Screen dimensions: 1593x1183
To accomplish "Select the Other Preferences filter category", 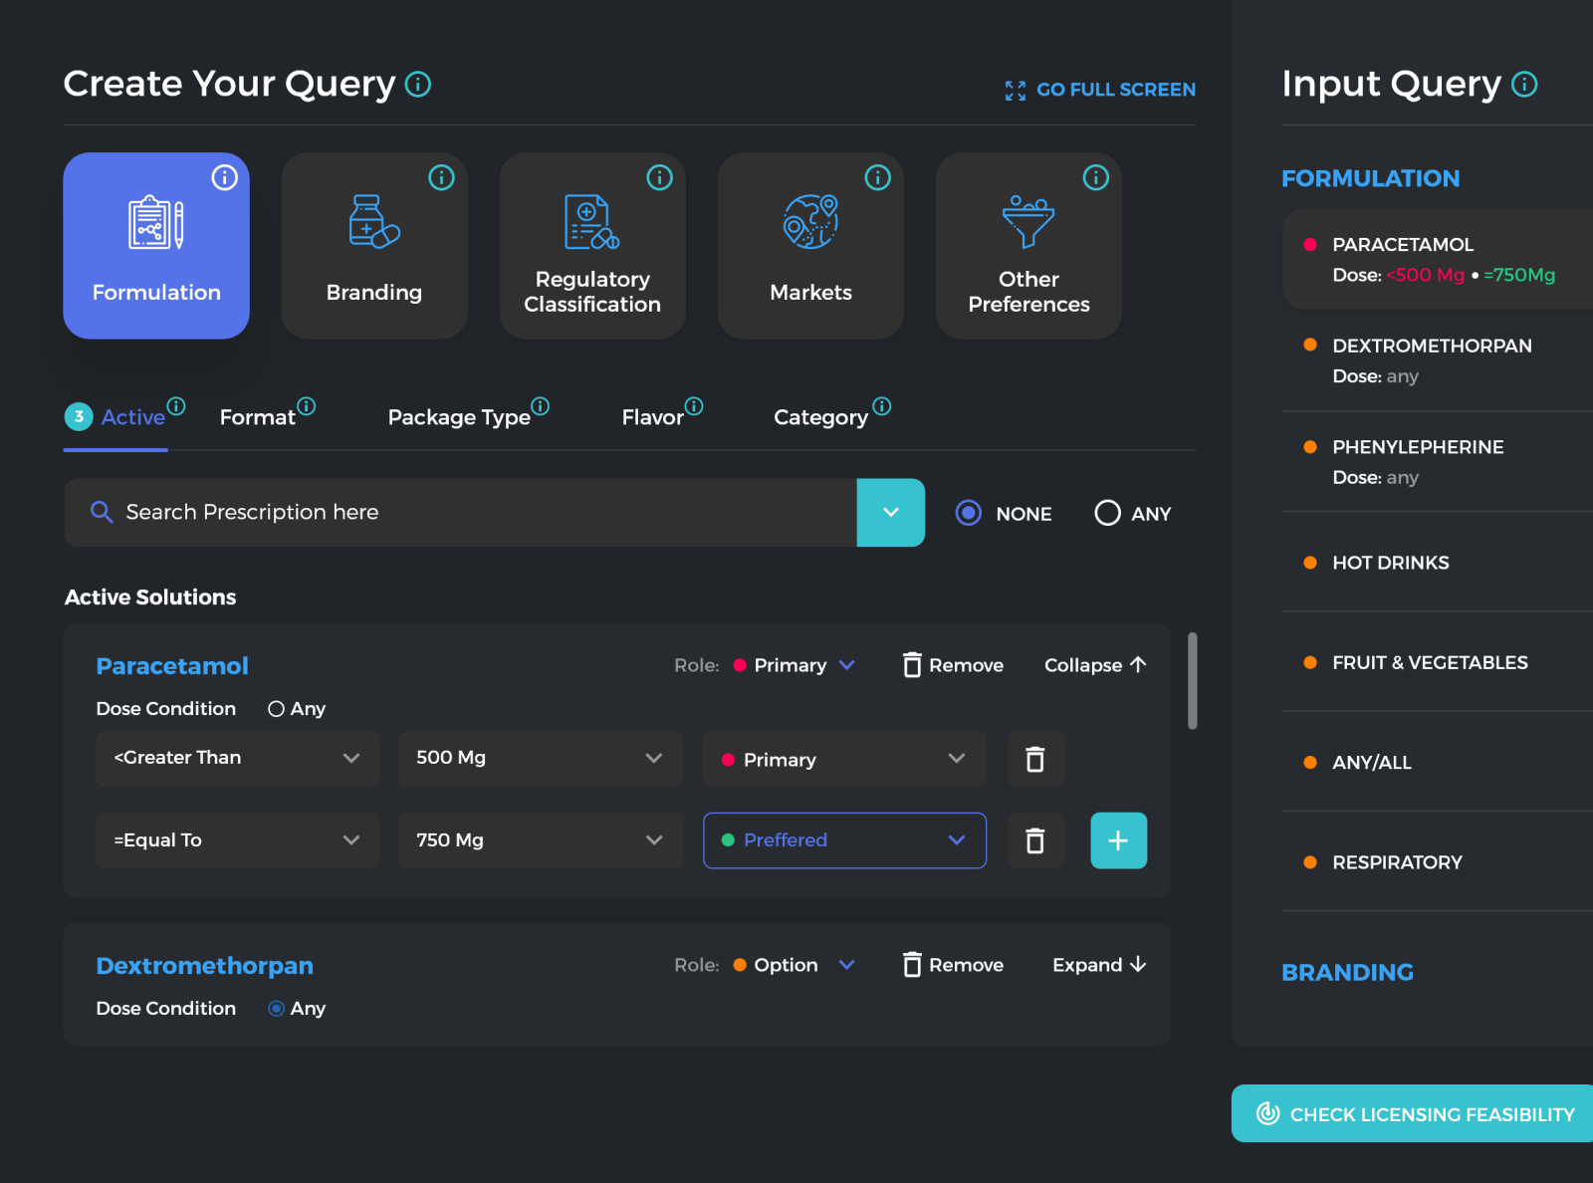I will pos(1027,246).
